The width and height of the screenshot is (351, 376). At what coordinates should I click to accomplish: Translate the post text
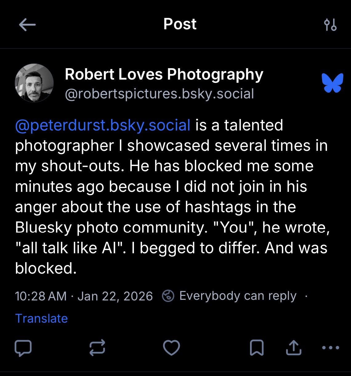pos(41,318)
